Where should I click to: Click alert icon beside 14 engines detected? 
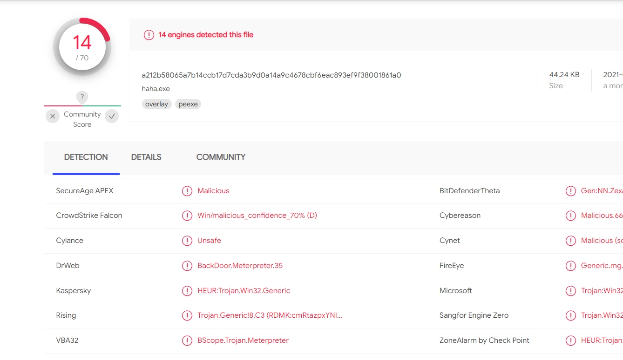149,35
